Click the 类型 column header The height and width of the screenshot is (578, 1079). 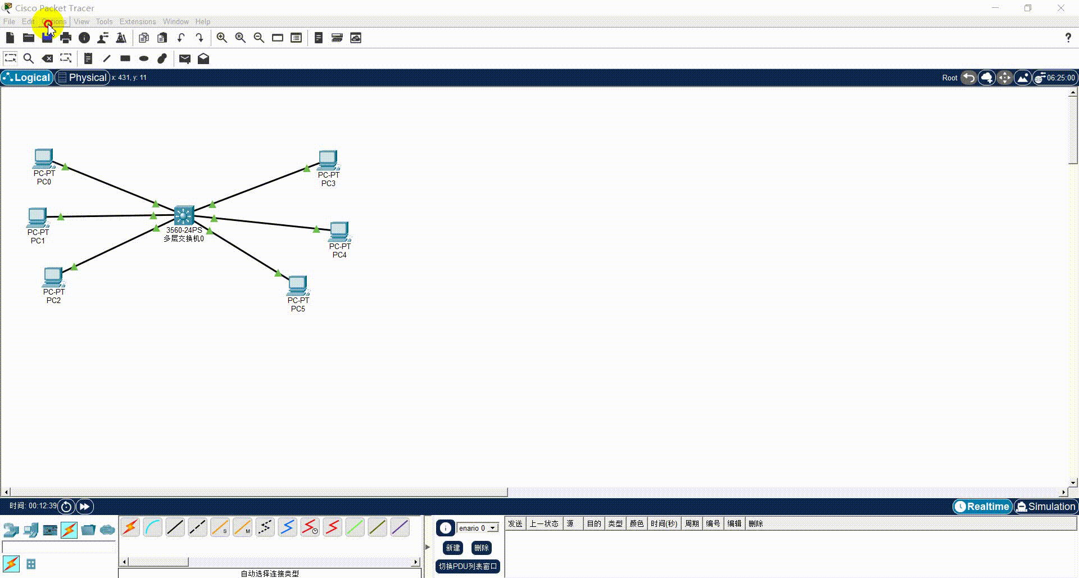(x=615, y=523)
